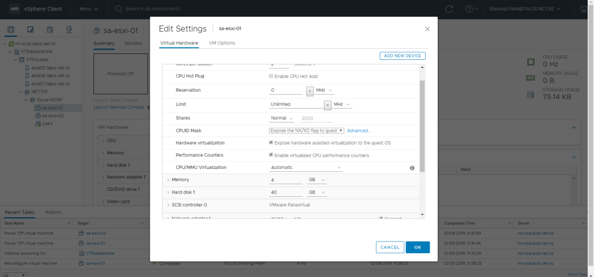Select the VMs and Templates inventory icon

pyautogui.click(x=30, y=30)
